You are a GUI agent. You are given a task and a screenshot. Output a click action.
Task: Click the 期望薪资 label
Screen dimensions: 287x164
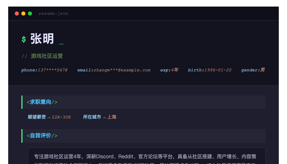click(x=37, y=117)
